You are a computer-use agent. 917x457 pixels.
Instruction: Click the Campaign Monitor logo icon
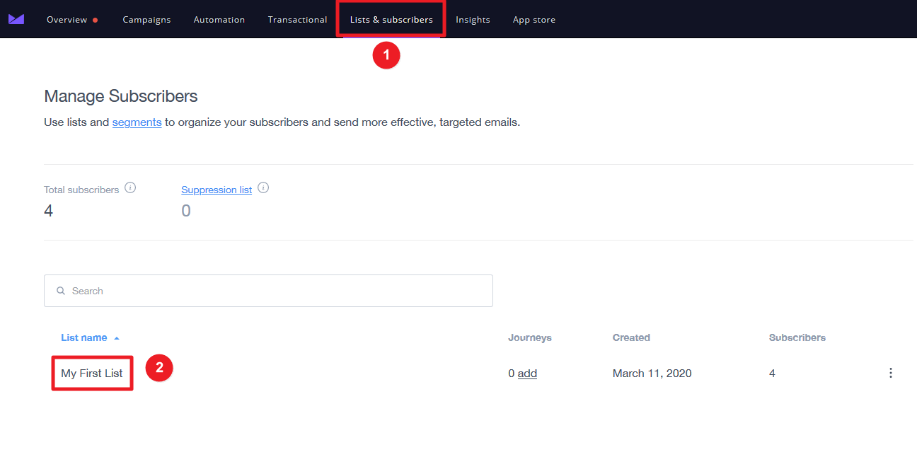[16, 19]
